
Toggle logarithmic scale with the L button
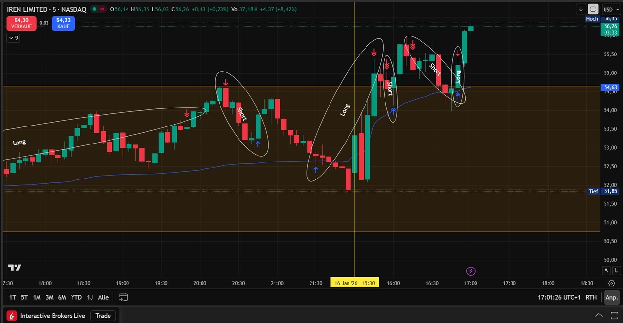point(616,270)
